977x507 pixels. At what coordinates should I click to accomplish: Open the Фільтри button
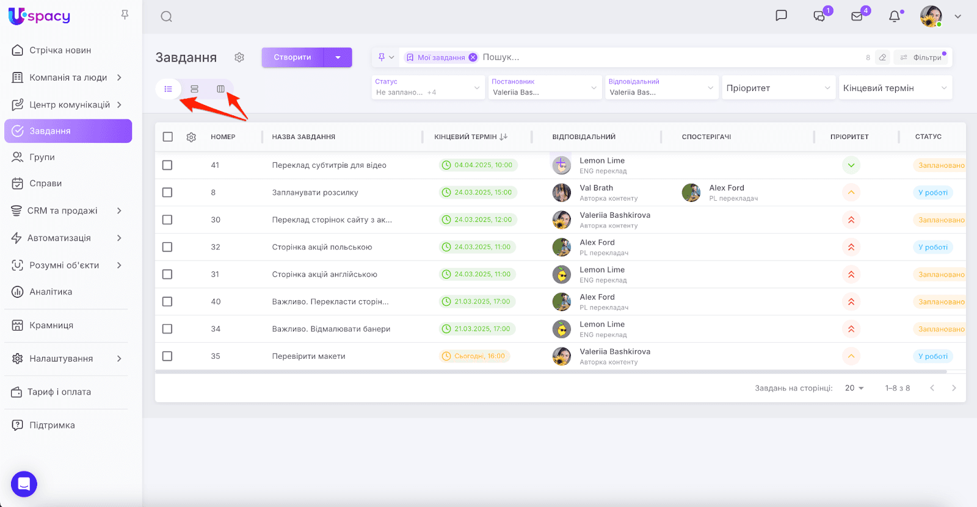(921, 57)
